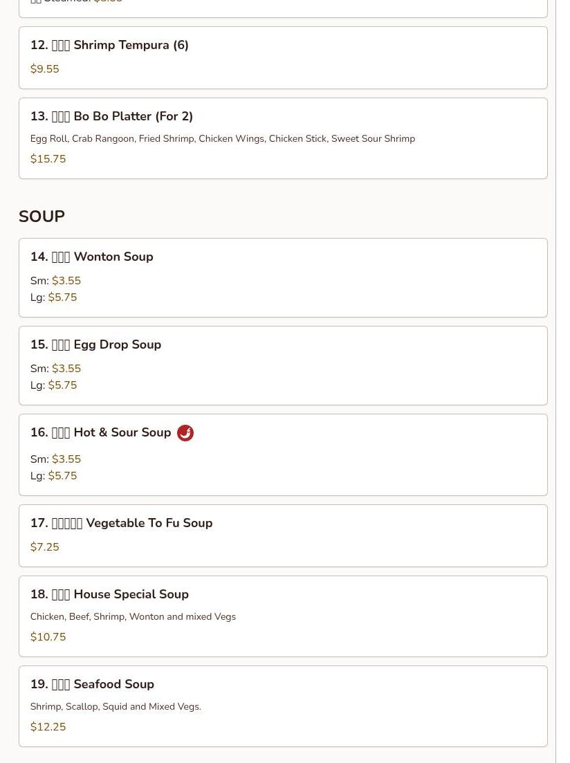Select the large Wonton Soup $5.75 price
Screen dimensions: 570x763
pos(62,297)
